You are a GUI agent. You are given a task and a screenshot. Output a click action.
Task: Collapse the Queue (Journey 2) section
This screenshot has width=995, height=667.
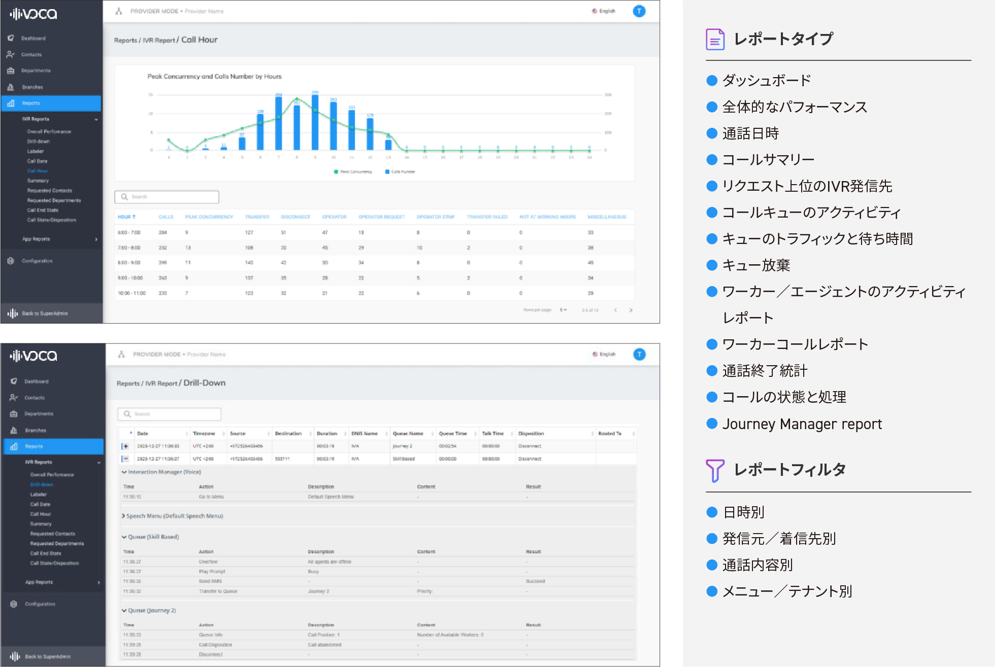(x=124, y=611)
